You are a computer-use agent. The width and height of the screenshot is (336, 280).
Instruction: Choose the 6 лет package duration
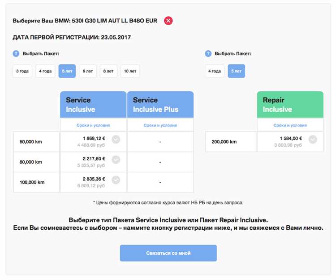click(88, 71)
